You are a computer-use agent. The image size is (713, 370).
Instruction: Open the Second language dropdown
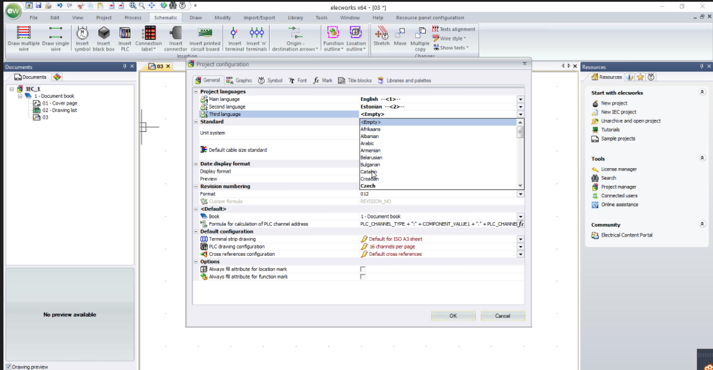tap(521, 106)
